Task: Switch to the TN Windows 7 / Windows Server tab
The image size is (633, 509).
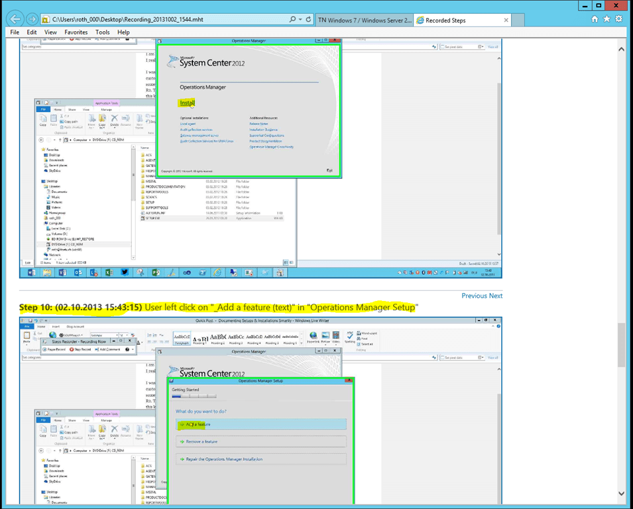Action: tap(364, 20)
